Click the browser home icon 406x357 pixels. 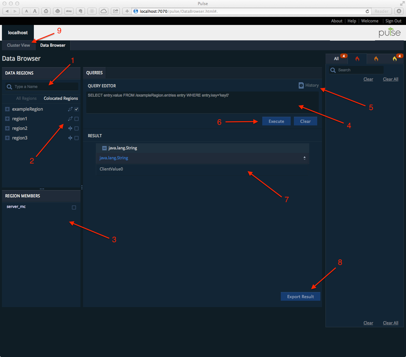click(x=46, y=11)
